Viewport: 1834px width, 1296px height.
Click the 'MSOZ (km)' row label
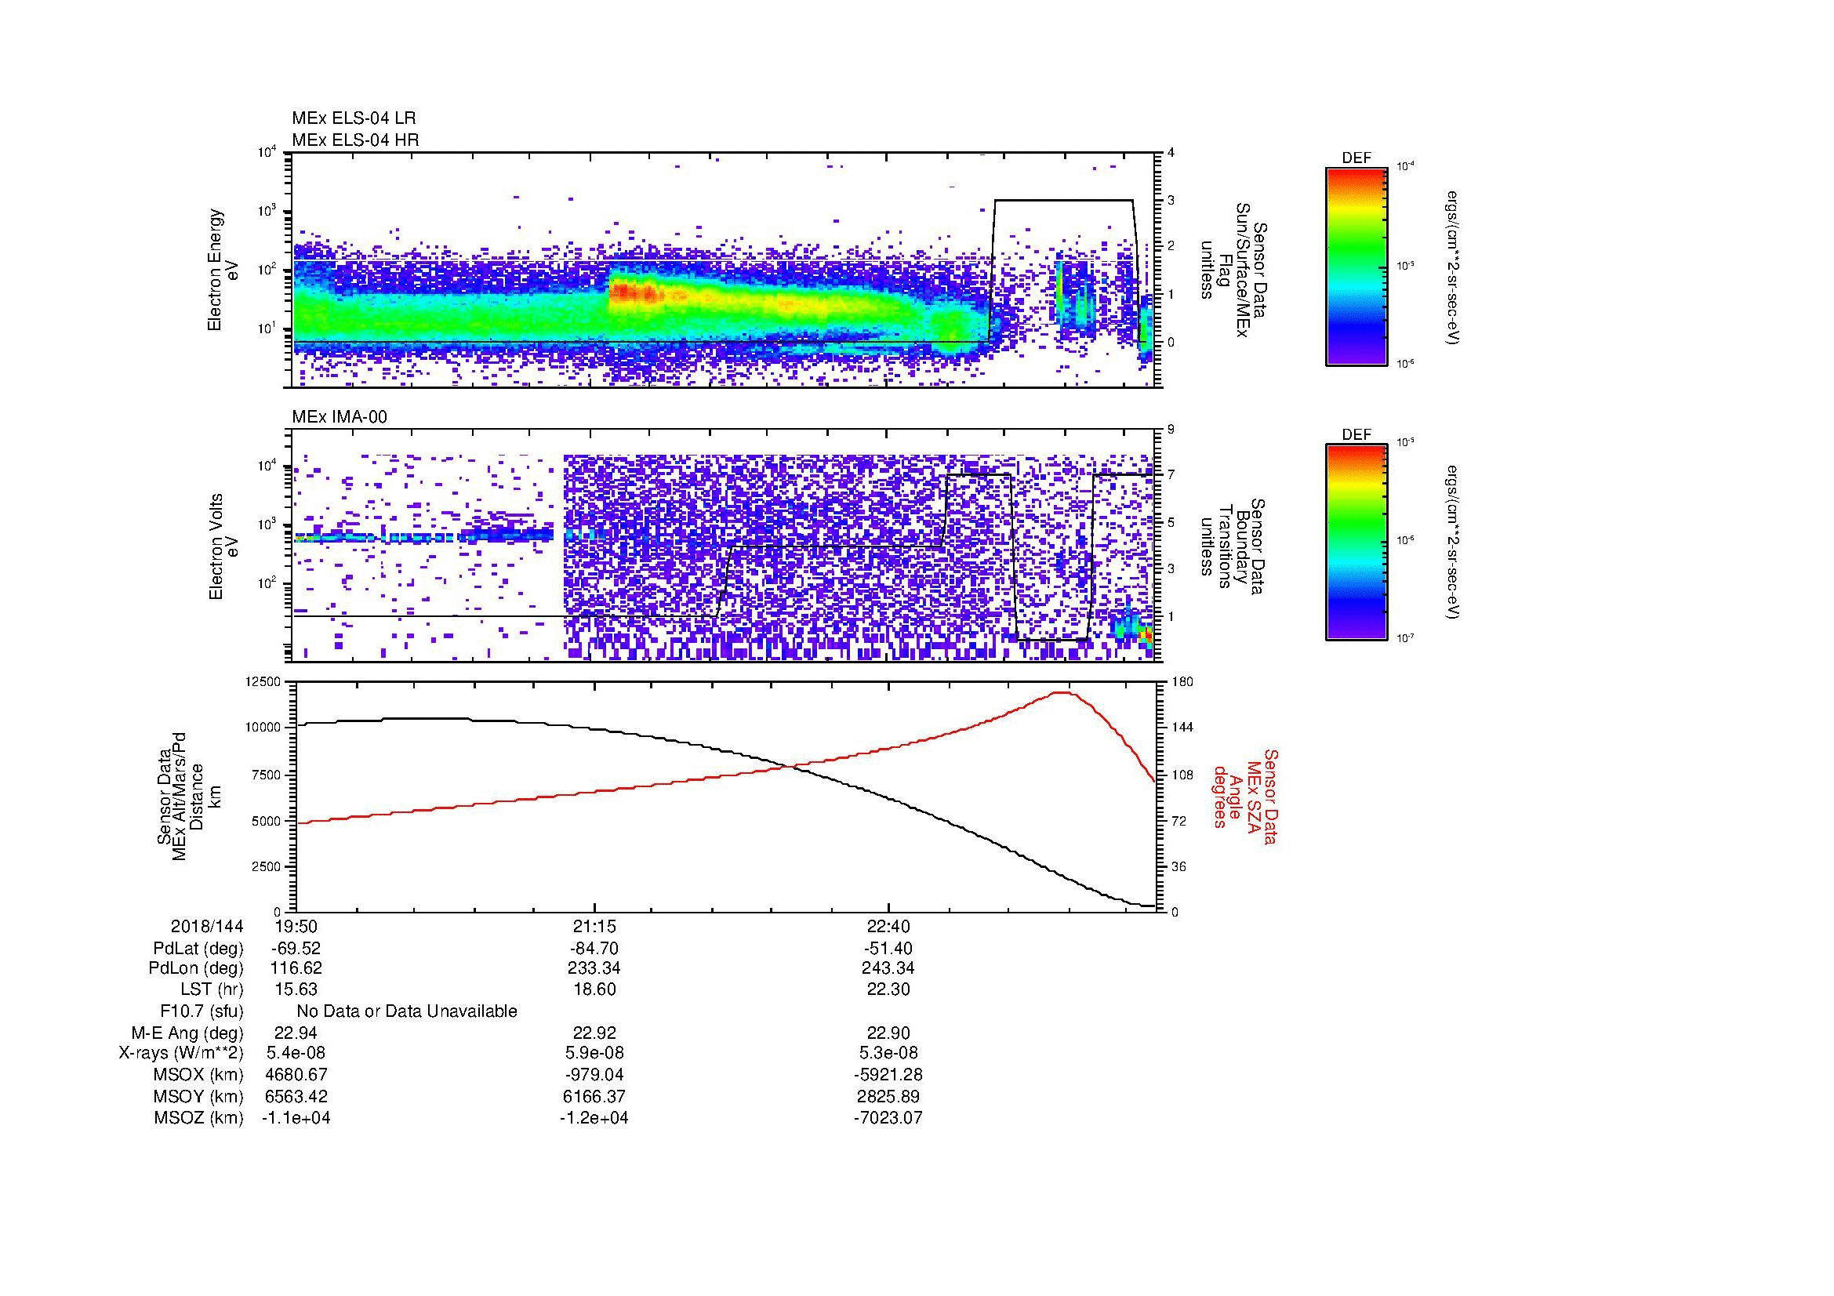(198, 1118)
